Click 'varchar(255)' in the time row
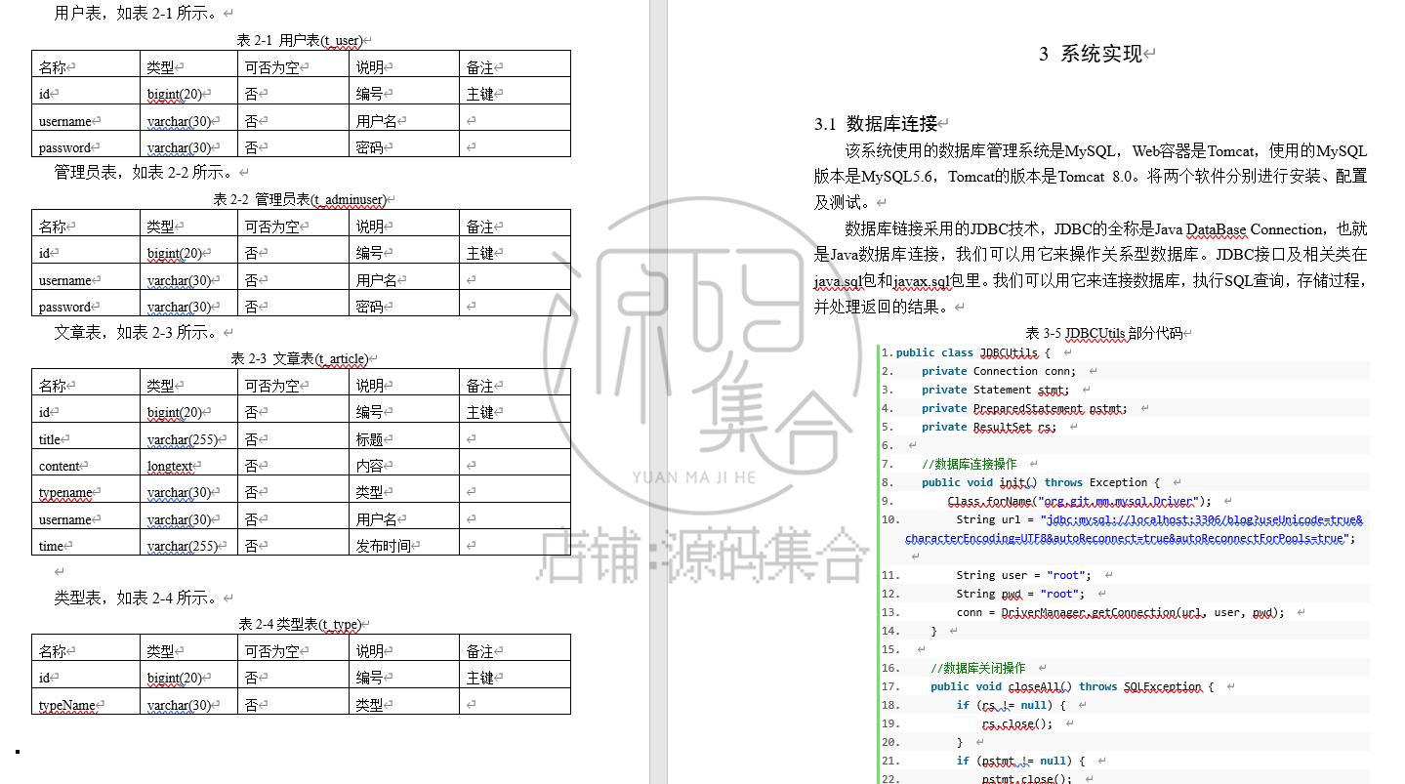The width and height of the screenshot is (1405, 784). pyautogui.click(x=183, y=546)
